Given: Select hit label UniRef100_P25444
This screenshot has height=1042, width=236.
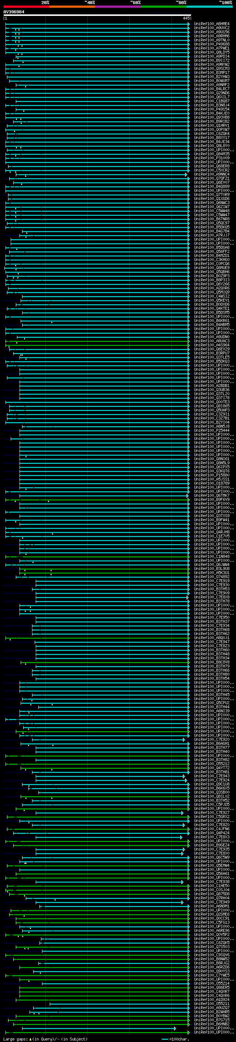Looking at the screenshot, I should coord(212,431).
